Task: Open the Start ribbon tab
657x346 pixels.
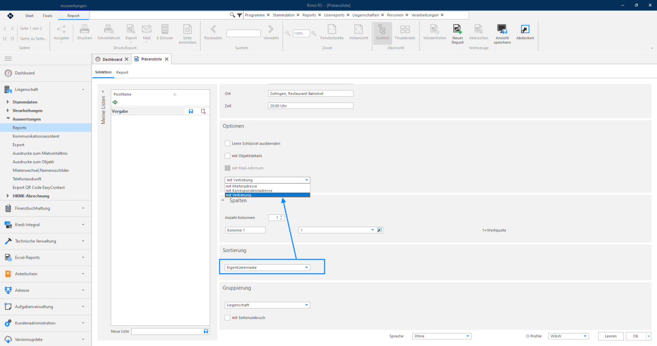Action: (x=31, y=16)
